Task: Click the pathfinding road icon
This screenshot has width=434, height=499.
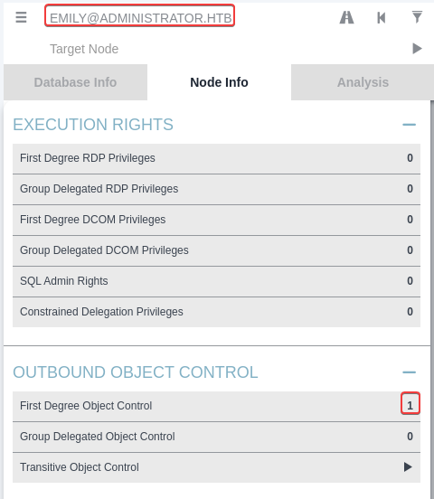Action: coord(346,17)
